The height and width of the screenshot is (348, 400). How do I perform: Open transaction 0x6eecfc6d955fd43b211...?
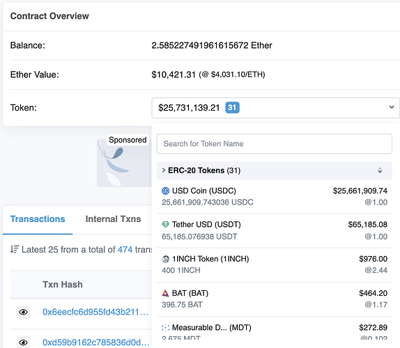coord(95,312)
